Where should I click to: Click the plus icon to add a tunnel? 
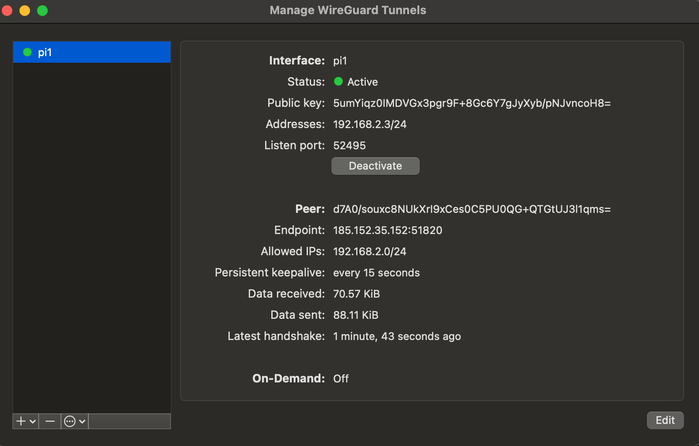pyautogui.click(x=21, y=421)
